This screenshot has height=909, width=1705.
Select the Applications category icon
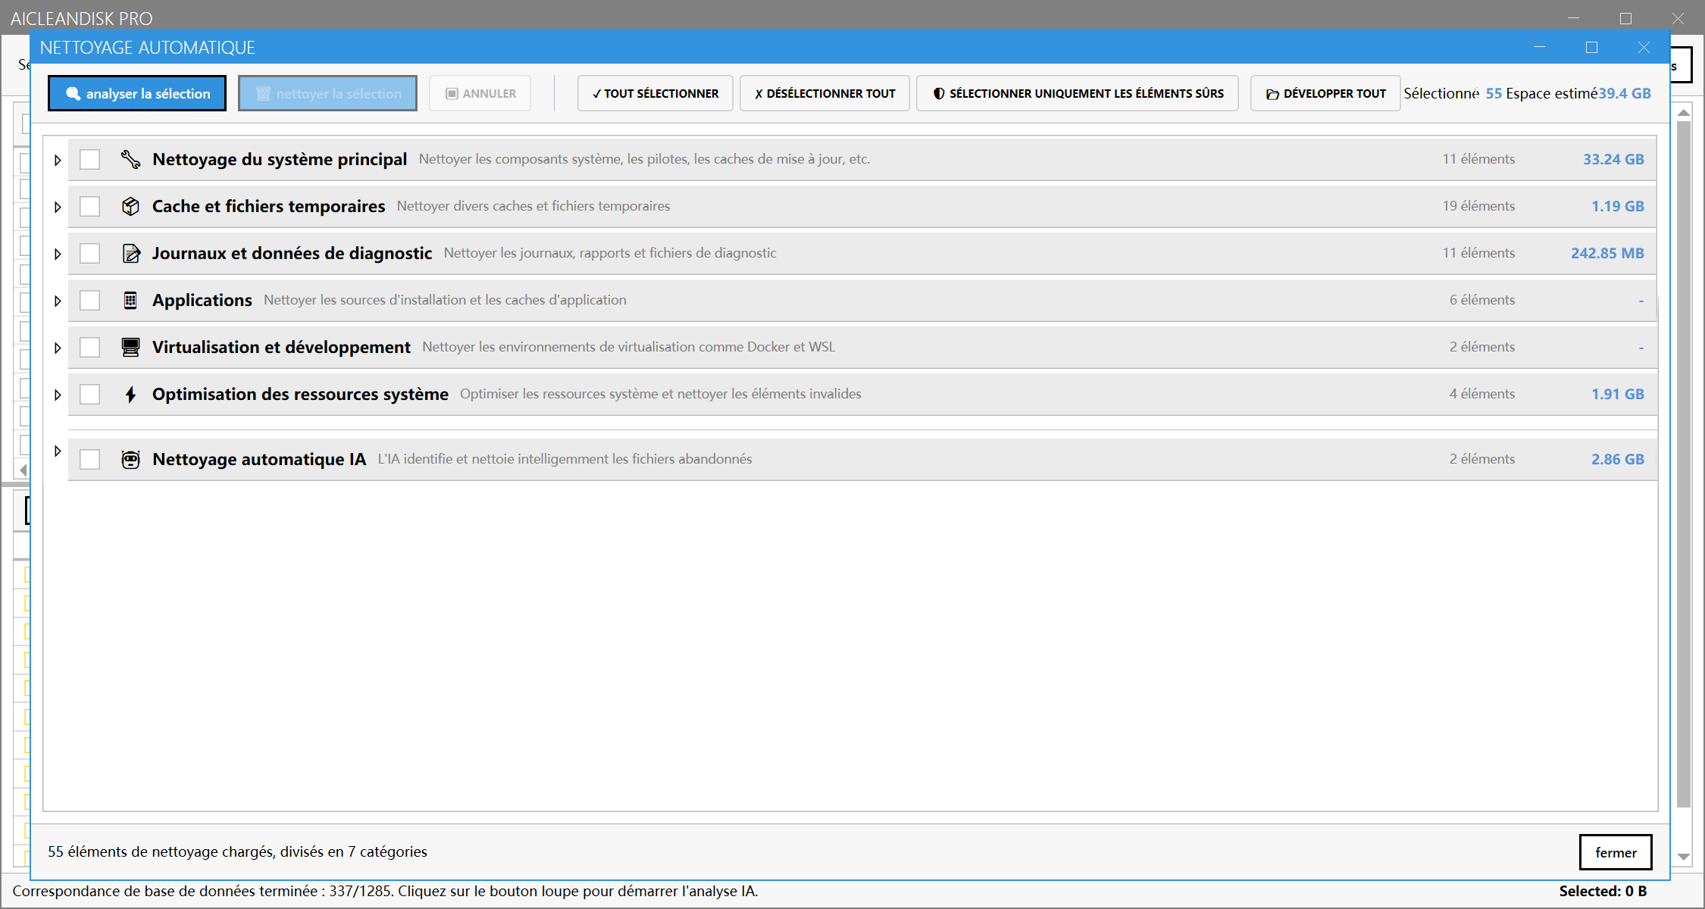131,300
